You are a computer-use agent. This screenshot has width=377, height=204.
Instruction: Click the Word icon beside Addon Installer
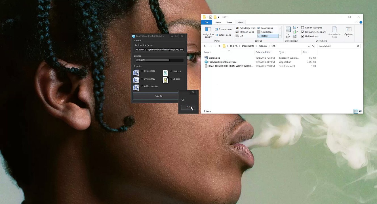click(x=136, y=88)
